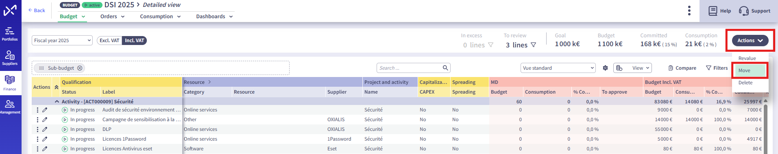Click the Compare button
778x154 pixels.
pos(682,68)
